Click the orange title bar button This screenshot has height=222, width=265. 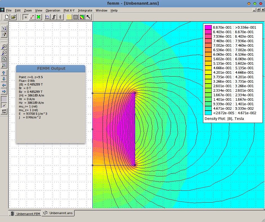pos(249,4)
